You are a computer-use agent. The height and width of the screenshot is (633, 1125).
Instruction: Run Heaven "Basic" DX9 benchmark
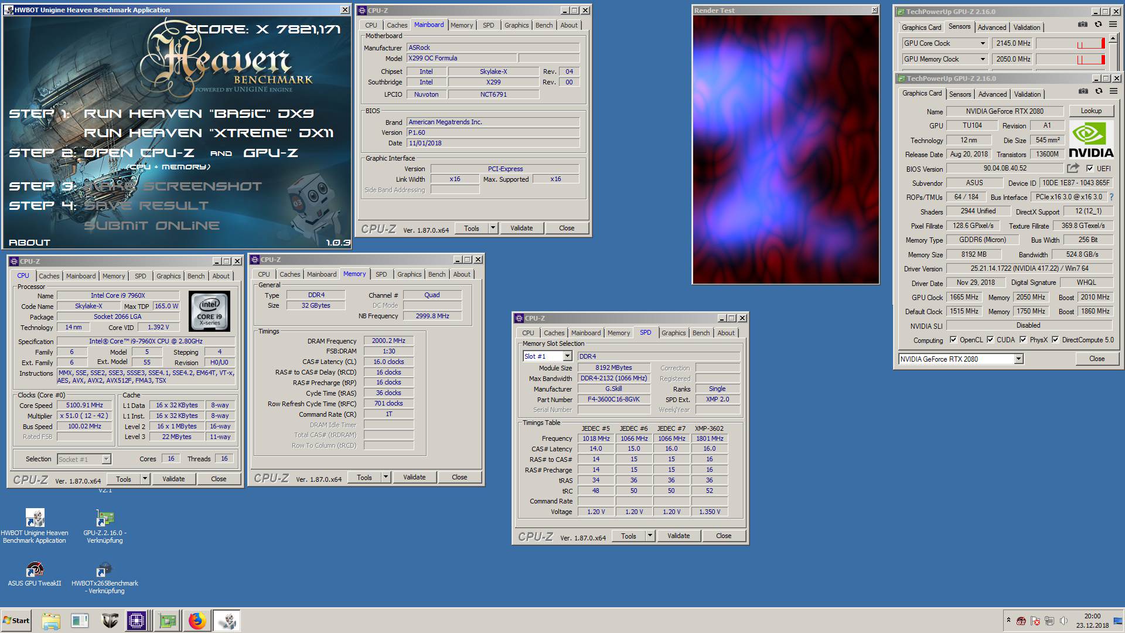[199, 114]
